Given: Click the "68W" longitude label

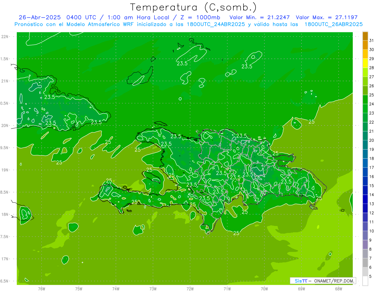Looking at the screenshot, I should click(339, 289).
